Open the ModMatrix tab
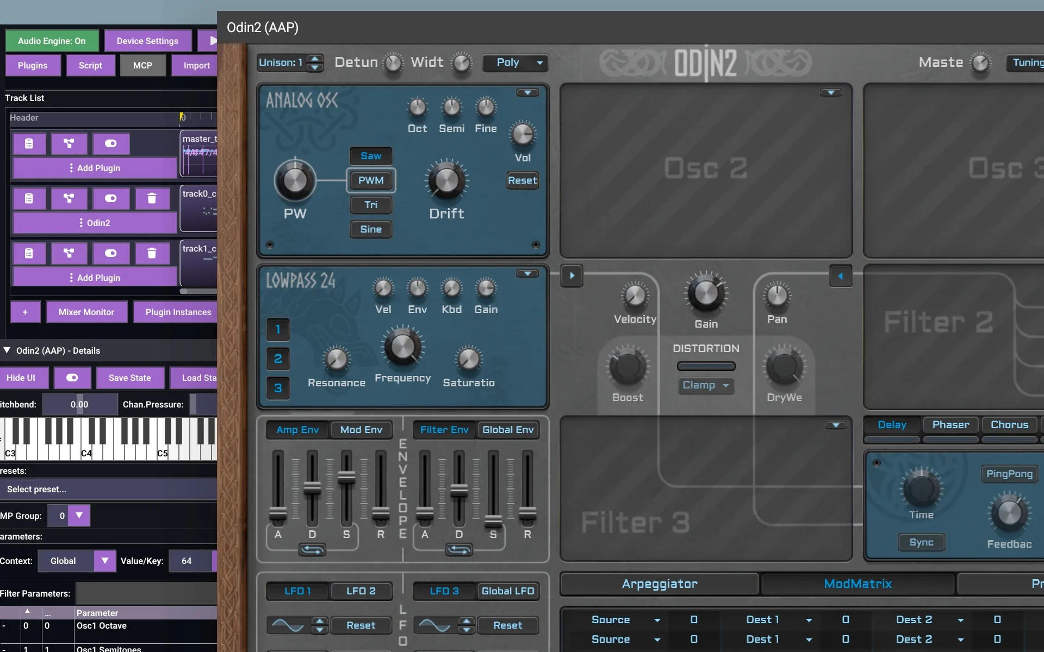Image resolution: width=1044 pixels, height=652 pixels. click(x=857, y=584)
